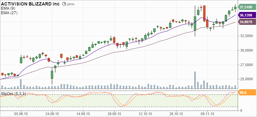The height and width of the screenshot is (117, 257).
Task: Select the день timeframe label
Action: pos(71,4)
